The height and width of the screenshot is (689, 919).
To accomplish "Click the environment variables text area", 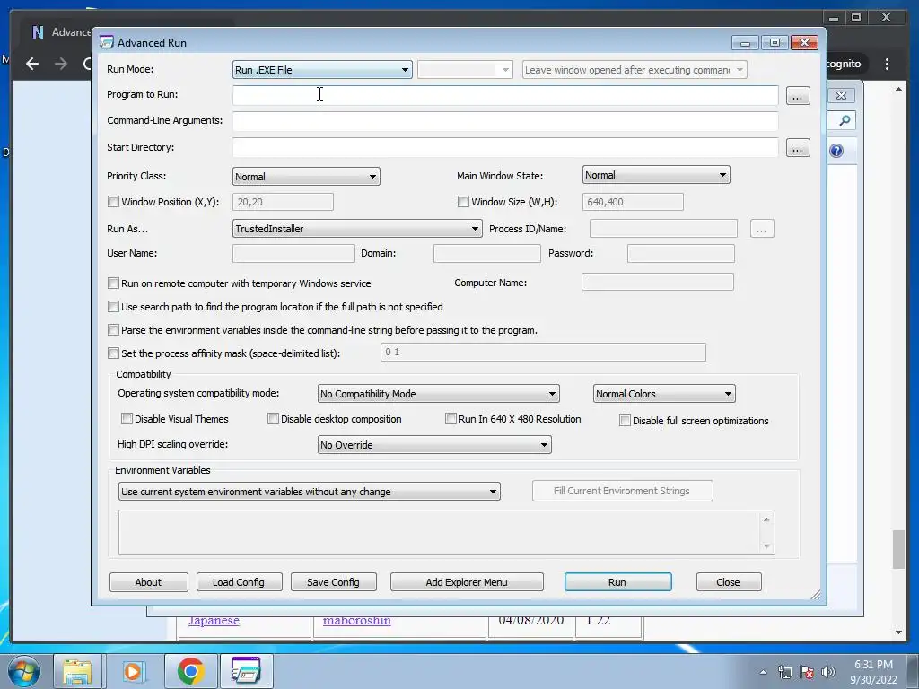I will coord(440,532).
